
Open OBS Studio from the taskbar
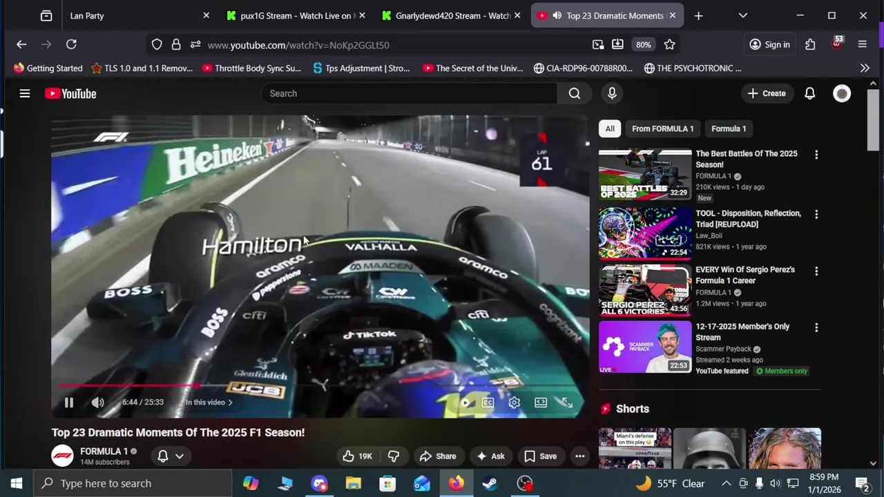click(525, 483)
